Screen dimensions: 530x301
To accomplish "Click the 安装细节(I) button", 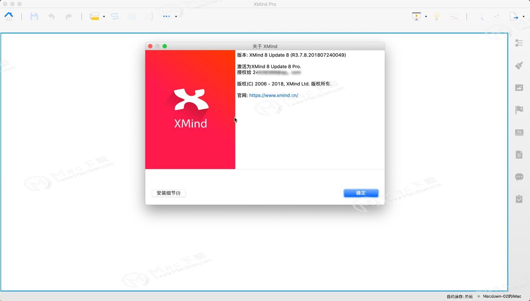I will (x=169, y=193).
